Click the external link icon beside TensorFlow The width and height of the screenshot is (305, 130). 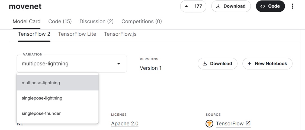248,123
